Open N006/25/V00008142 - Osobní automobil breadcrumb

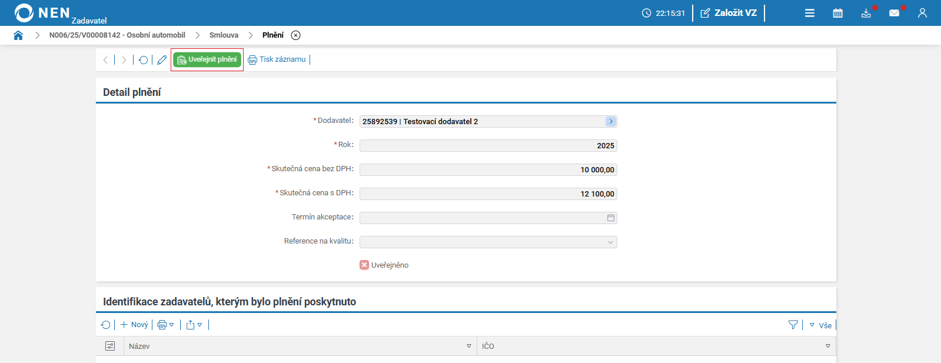click(x=117, y=35)
